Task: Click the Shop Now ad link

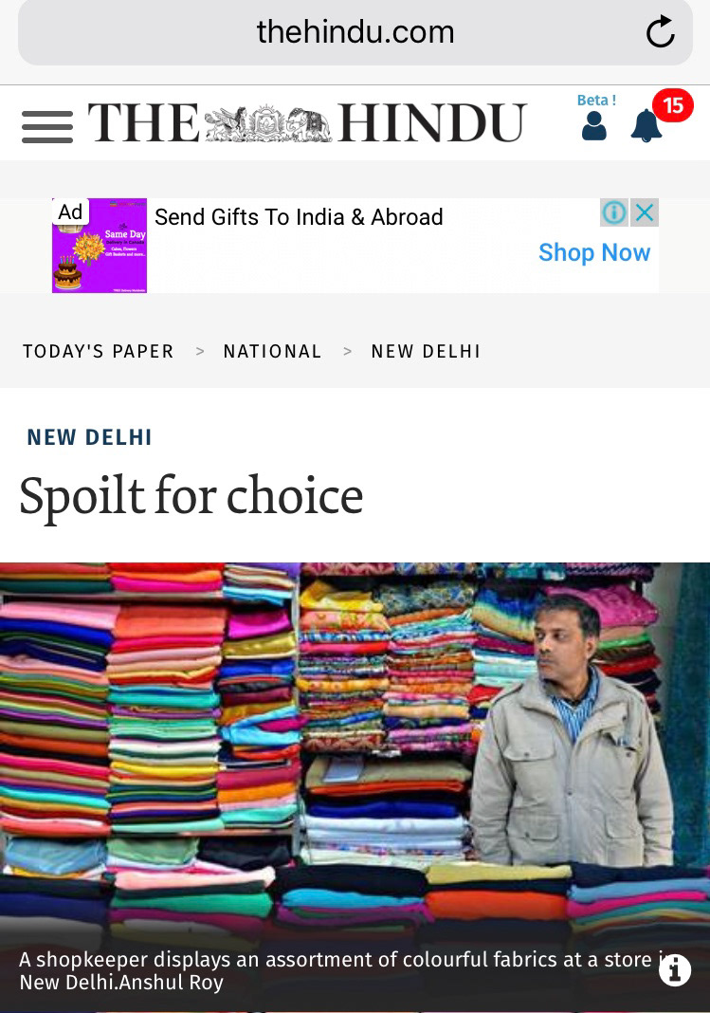Action: click(x=594, y=252)
